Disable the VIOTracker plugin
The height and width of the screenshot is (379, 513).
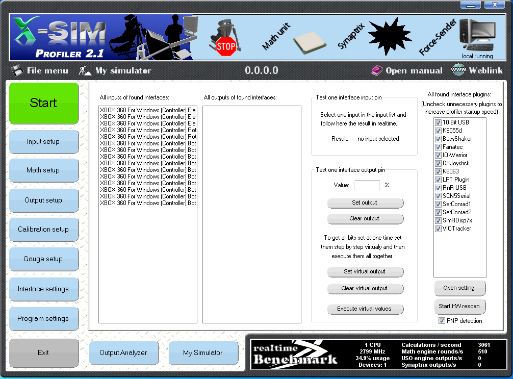click(438, 229)
